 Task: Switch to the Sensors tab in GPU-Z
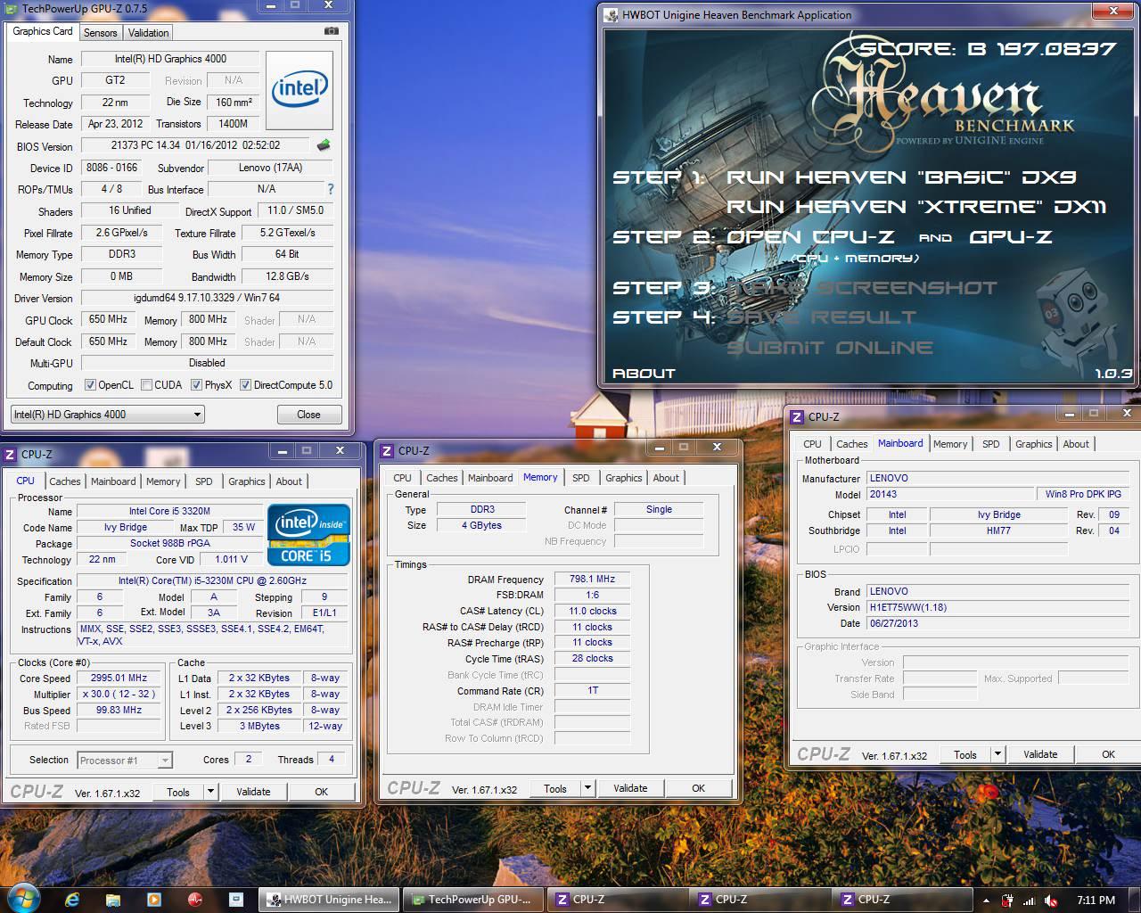[x=100, y=33]
